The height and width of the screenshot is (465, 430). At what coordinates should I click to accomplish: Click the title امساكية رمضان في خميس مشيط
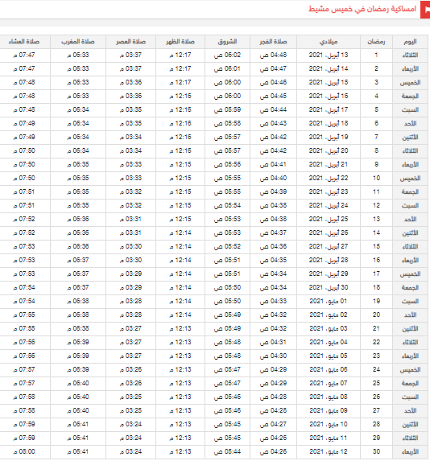[362, 9]
